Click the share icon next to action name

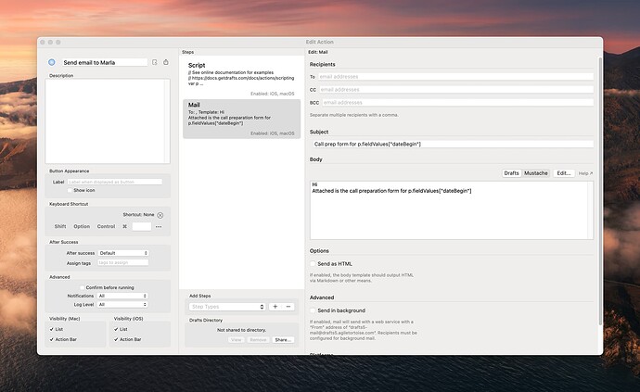coord(166,62)
